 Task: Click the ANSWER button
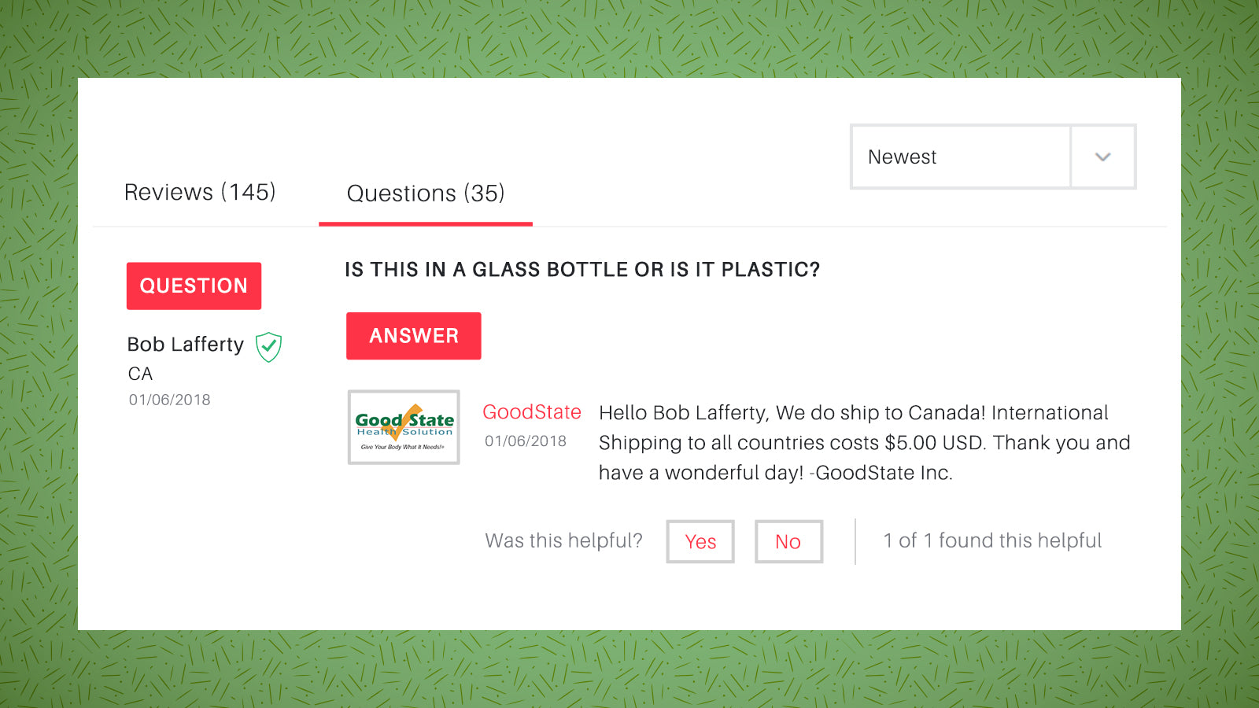[413, 336]
